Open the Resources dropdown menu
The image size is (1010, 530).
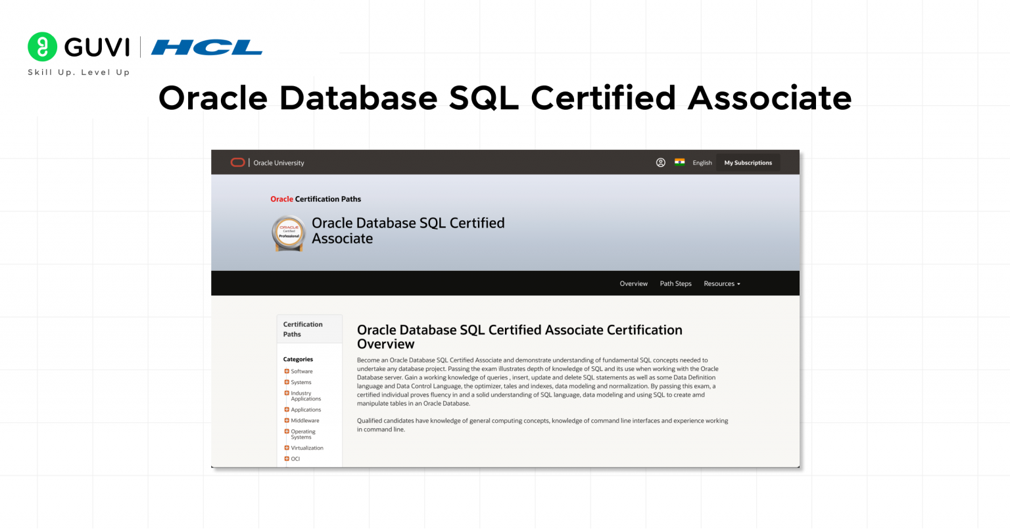tap(721, 283)
